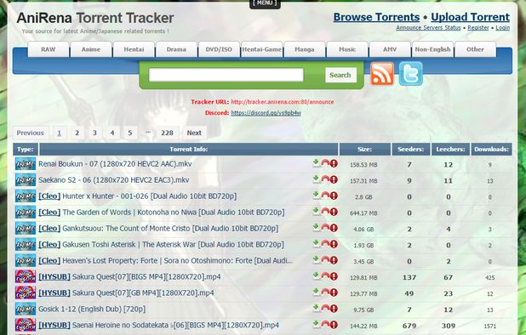Download Hunter x Hunter 001-026 torrent file
The height and width of the screenshot is (335, 526).
pos(316,196)
